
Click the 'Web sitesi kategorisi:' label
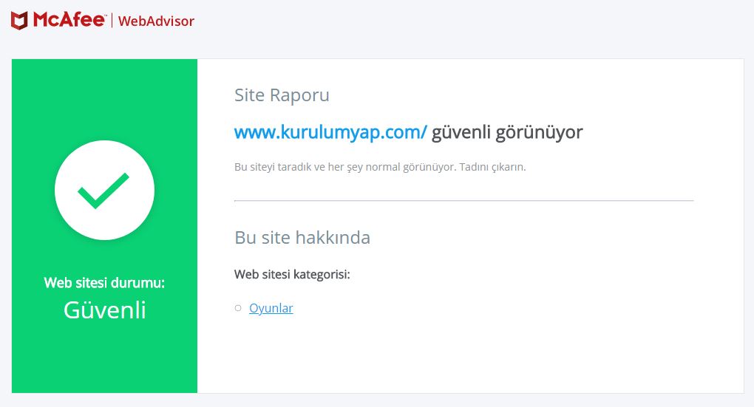tap(292, 274)
